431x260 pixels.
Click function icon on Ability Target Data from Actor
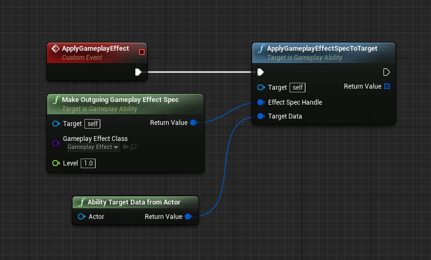(82, 202)
